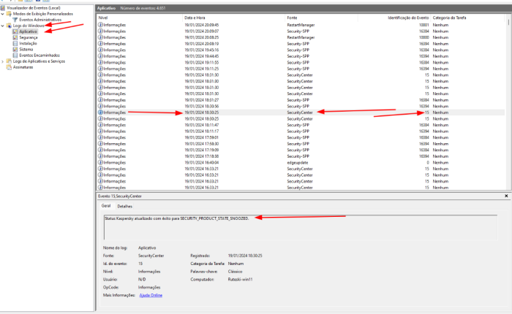Click event ID 0 in edgeupdate row
This screenshot has width=512, height=314.
pyautogui.click(x=428, y=162)
